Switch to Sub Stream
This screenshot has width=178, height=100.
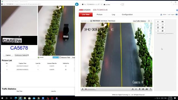(104, 21)
